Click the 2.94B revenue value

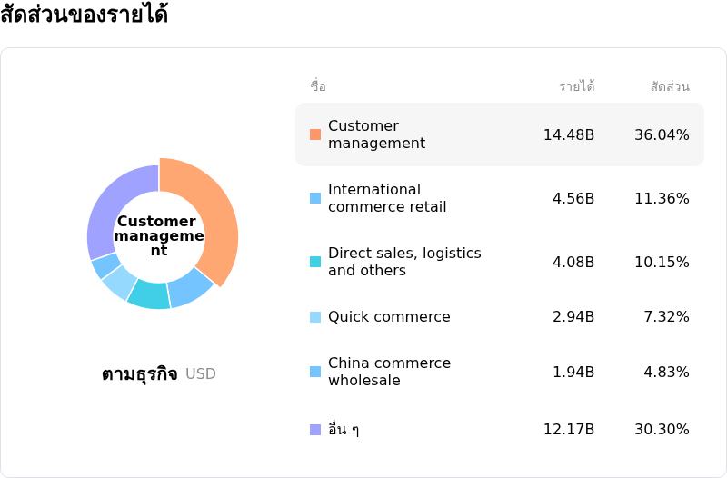573,316
